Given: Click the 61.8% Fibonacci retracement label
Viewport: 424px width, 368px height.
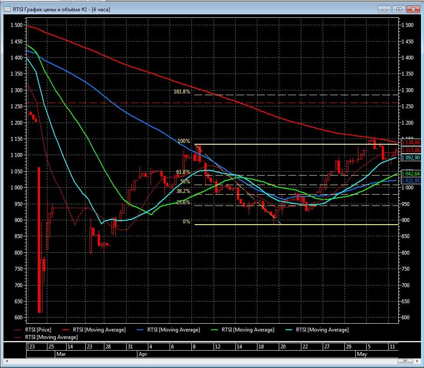Looking at the screenshot, I should (x=183, y=172).
